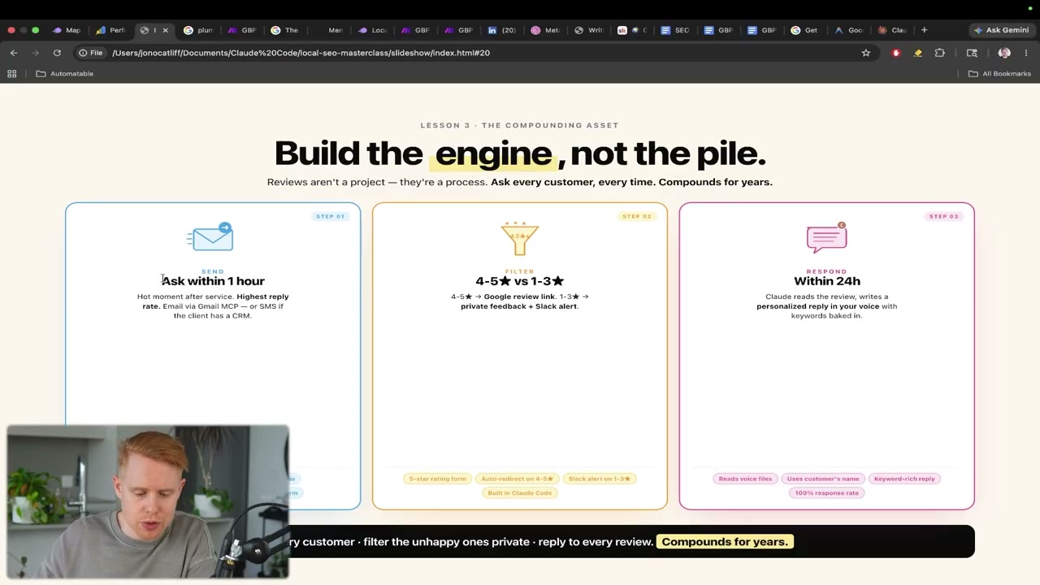Click the 'Uses customer's name' pill
Screen dimensions: 1040x585
coord(823,479)
